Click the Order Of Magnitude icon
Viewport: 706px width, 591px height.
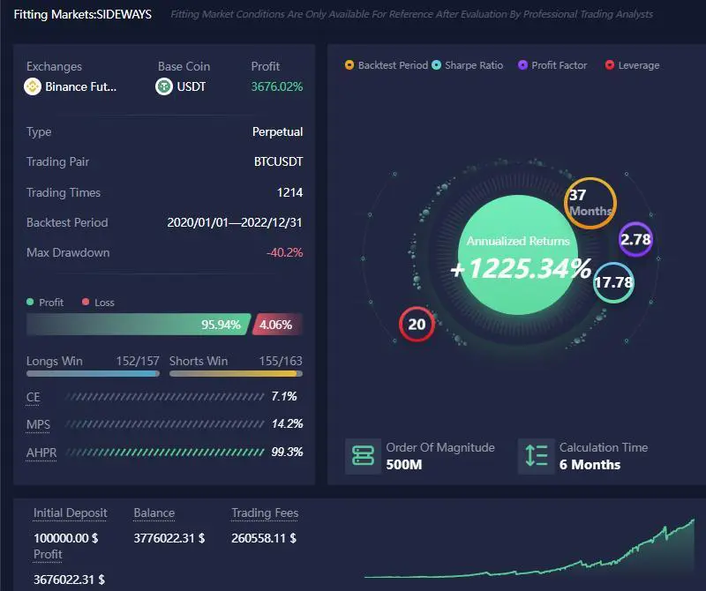pos(363,456)
